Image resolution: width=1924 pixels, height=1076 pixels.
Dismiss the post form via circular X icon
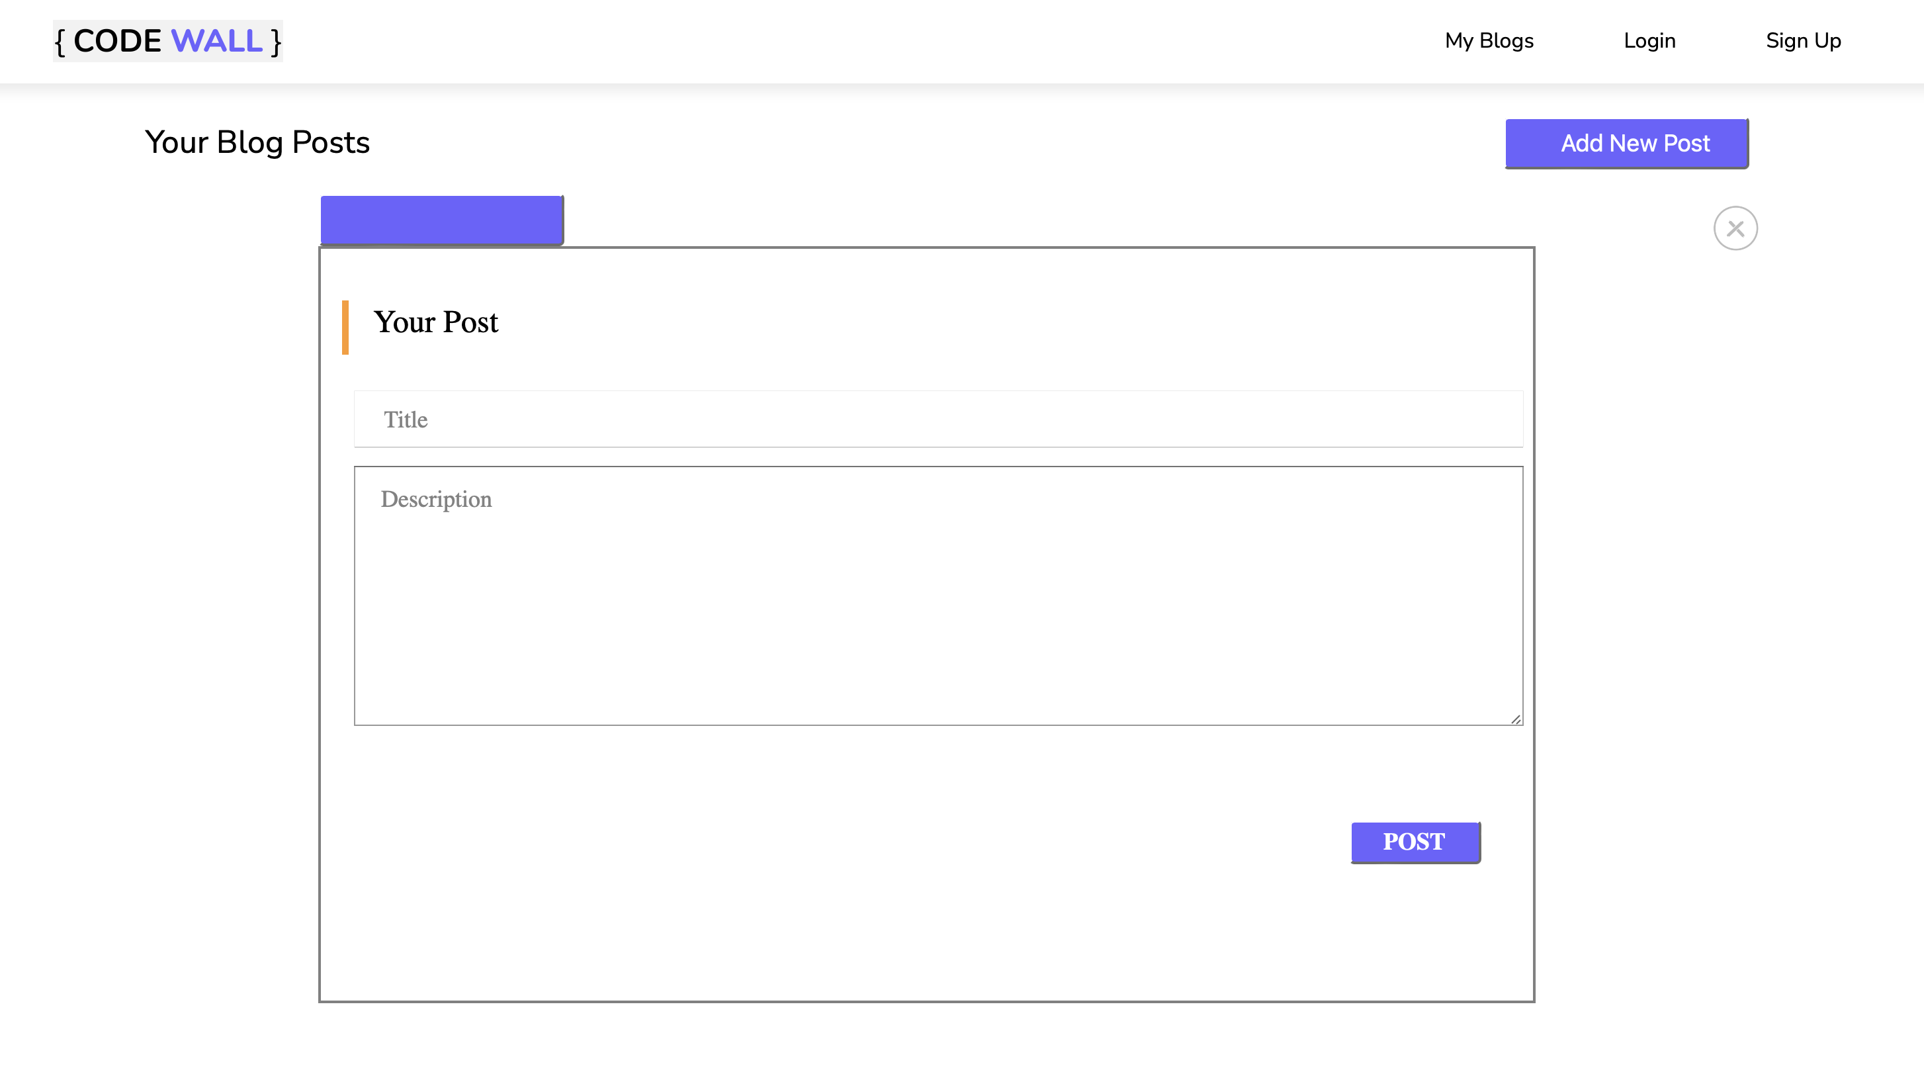tap(1734, 228)
